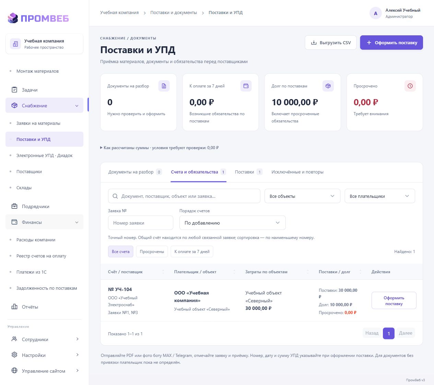Focus the document search input field
Viewport: 434px width, 385px height.
(184, 196)
